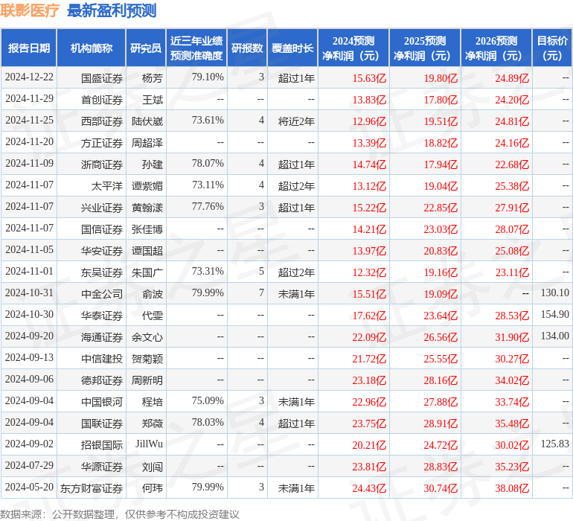573x521 pixels.
Task: Click the target price 130.10
Action: 554,293
